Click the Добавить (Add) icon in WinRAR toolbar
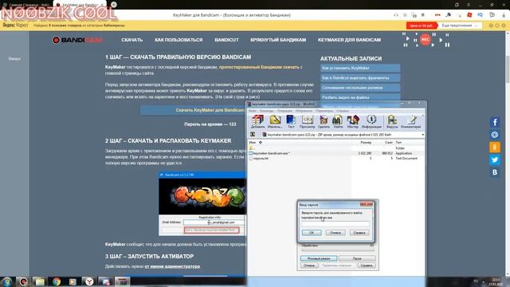This screenshot has height=287, width=510. pos(257,122)
